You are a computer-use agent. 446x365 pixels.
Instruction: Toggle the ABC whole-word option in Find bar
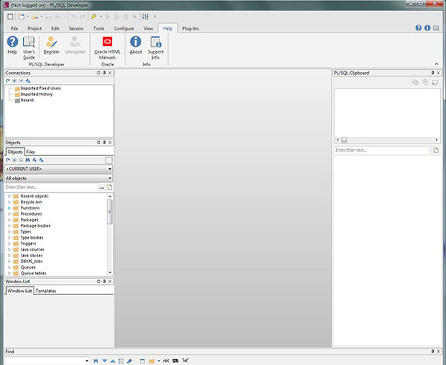[x=166, y=361]
